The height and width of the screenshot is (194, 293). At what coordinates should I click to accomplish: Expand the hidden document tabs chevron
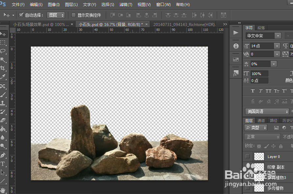[x=225, y=24]
